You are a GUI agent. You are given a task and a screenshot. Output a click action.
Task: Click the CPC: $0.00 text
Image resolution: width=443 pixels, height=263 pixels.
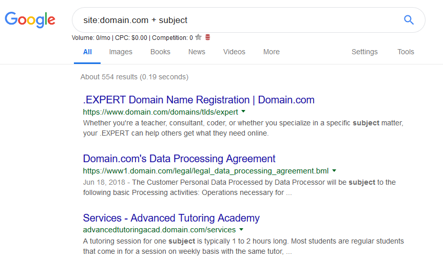(x=131, y=38)
